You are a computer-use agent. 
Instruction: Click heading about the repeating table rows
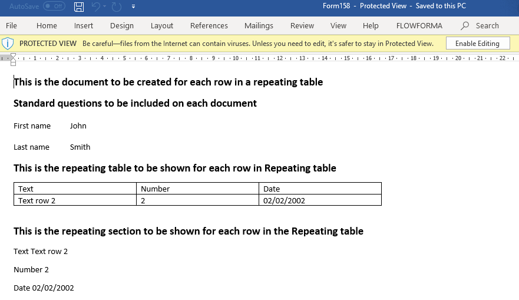pyautogui.click(x=175, y=168)
